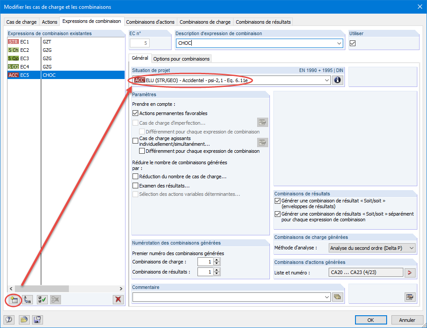Uncheck Actions permanentes favorables
Image resolution: width=427 pixels, height=328 pixels.
pyautogui.click(x=135, y=113)
